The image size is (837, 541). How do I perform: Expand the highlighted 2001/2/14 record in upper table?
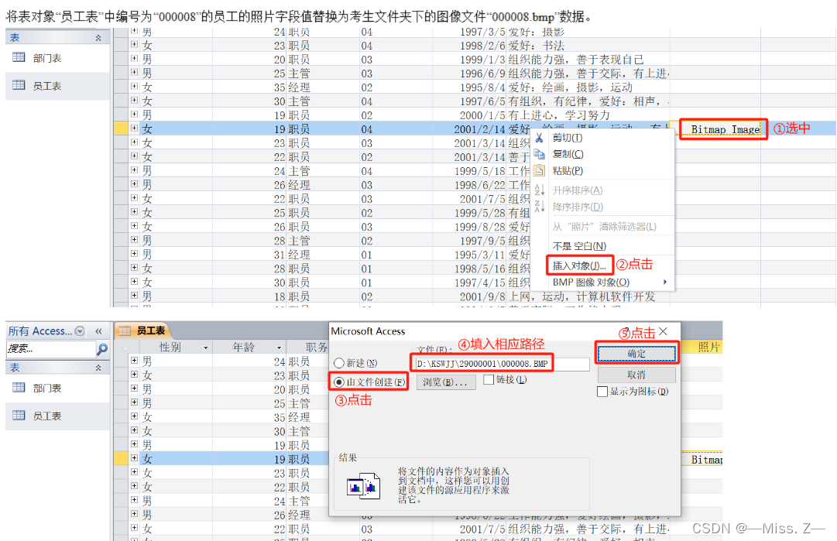(134, 128)
